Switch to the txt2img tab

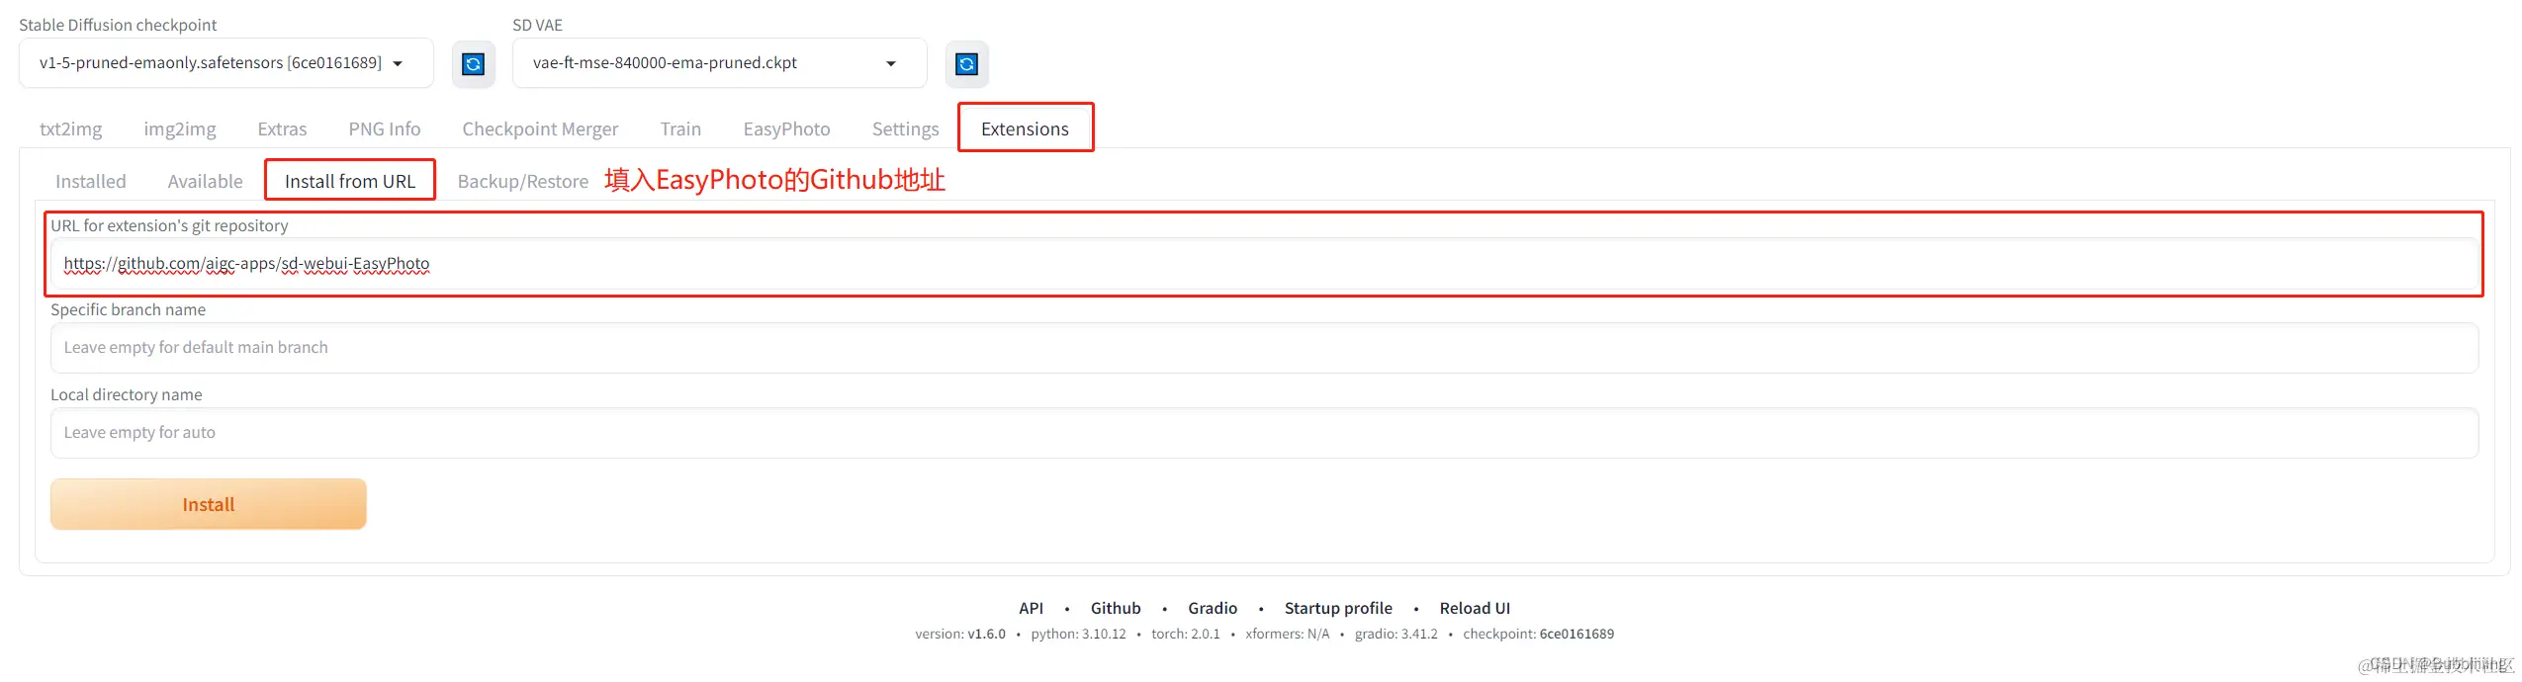pyautogui.click(x=71, y=128)
